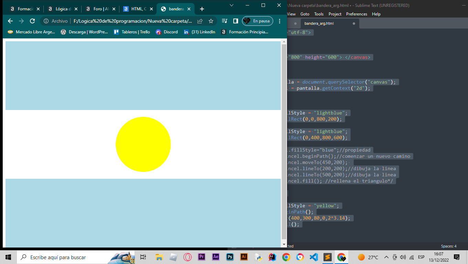
Task: Open notification center icon
Action: tap(457, 257)
